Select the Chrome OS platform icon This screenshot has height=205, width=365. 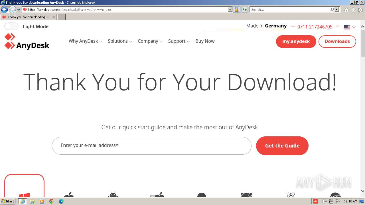click(335, 195)
